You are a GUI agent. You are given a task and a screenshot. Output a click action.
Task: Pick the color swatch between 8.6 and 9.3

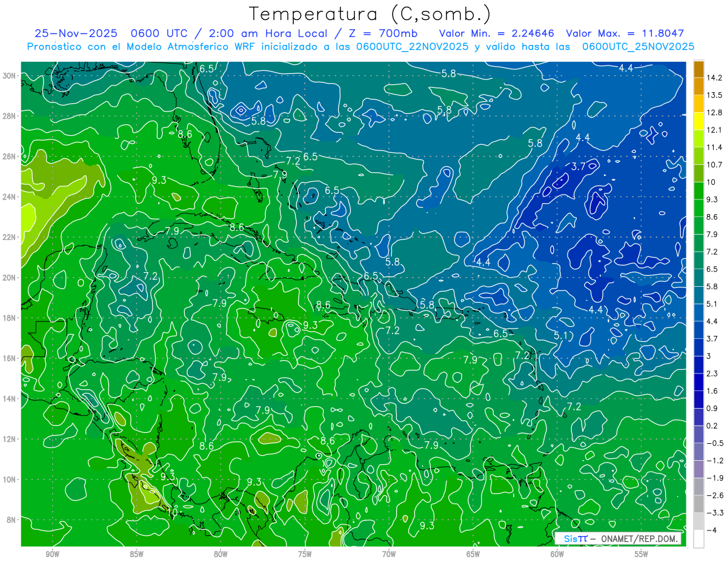[699, 208]
